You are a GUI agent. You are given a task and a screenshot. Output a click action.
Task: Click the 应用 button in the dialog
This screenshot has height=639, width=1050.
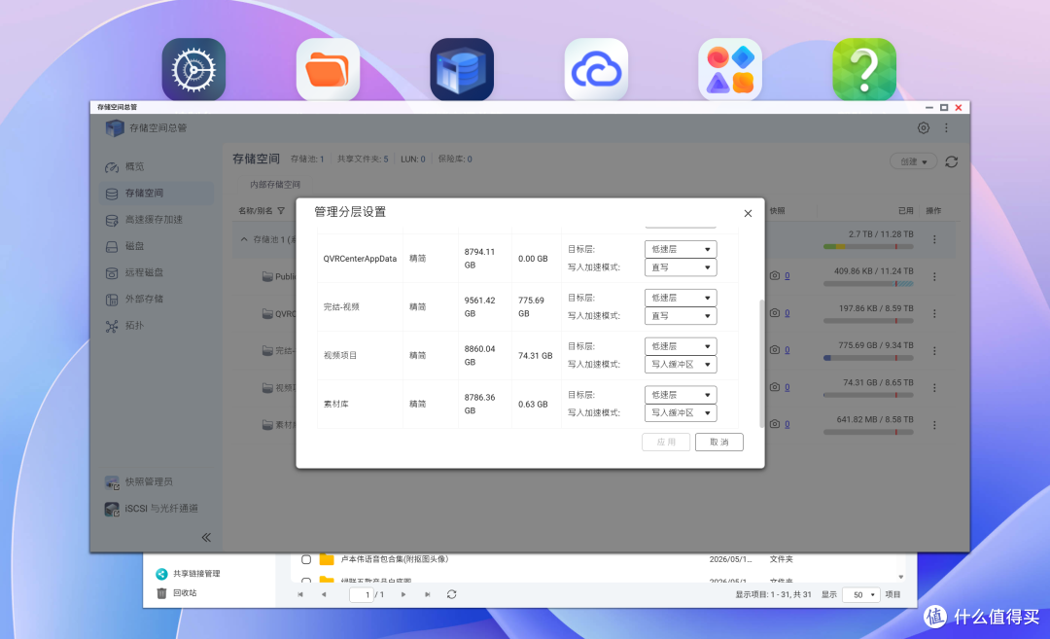[666, 443]
